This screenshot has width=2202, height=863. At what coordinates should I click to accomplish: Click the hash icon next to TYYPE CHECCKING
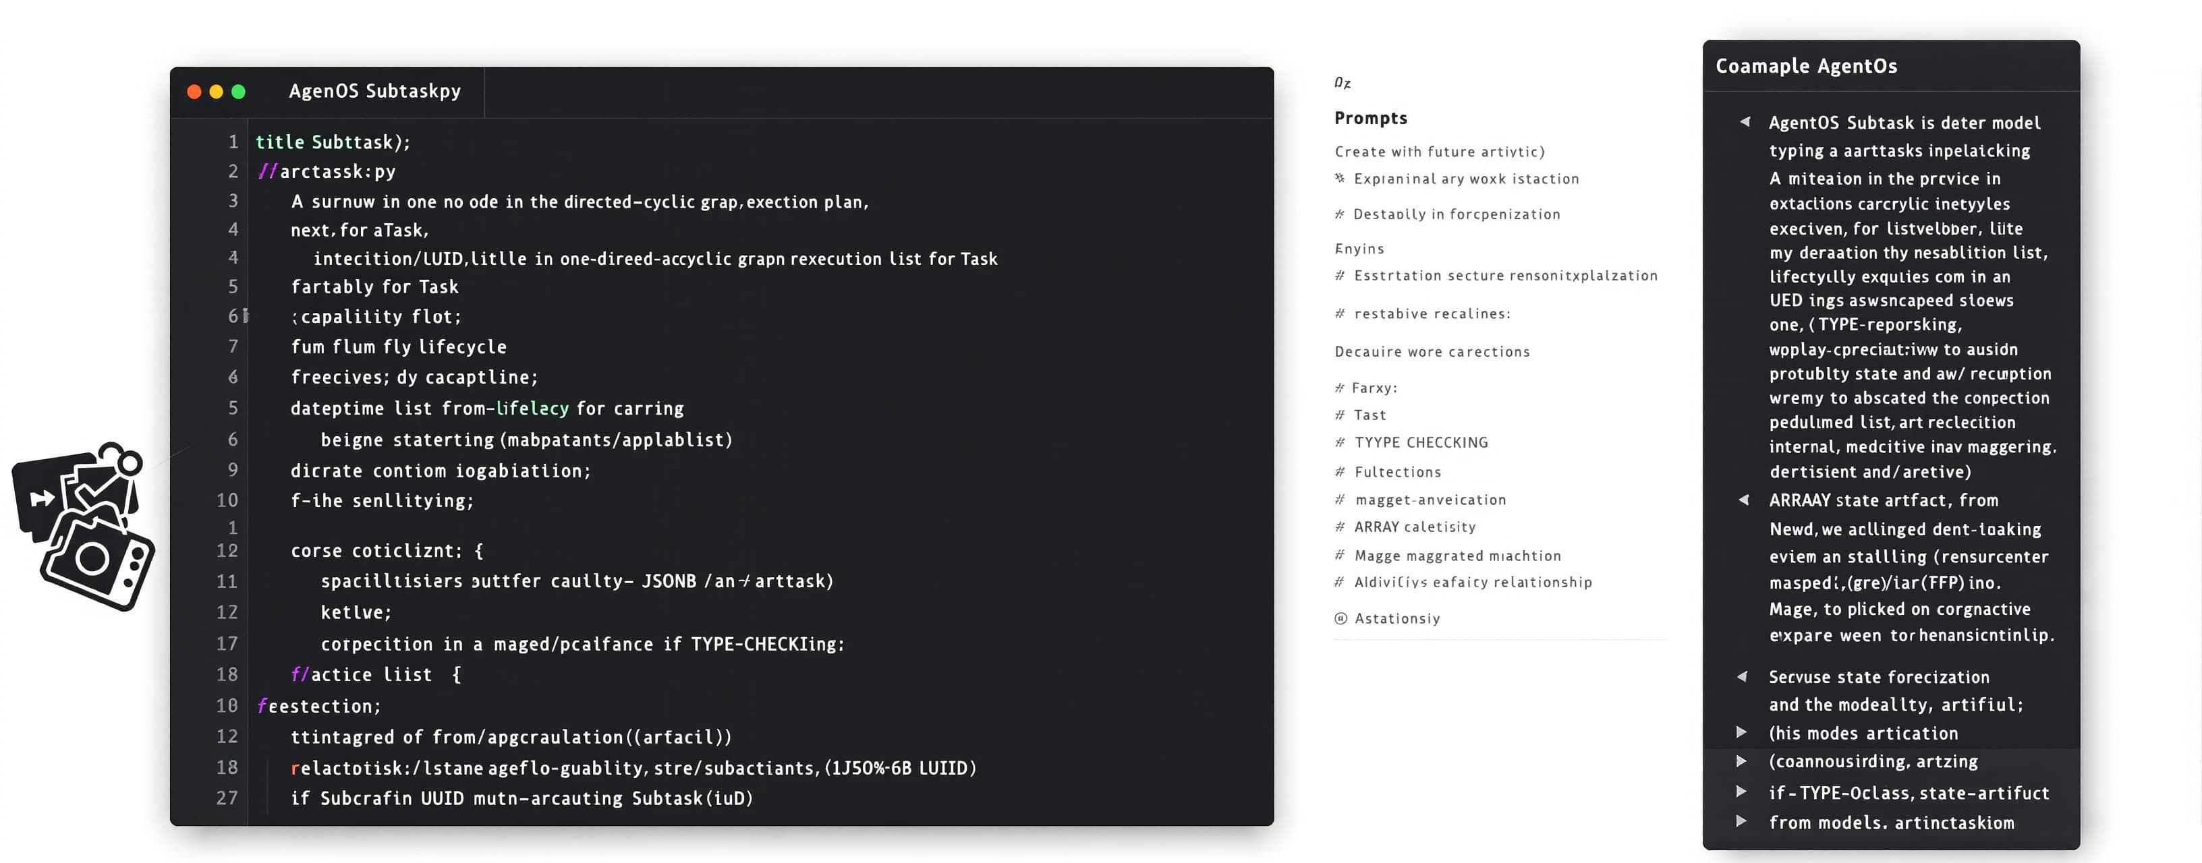coord(1340,442)
